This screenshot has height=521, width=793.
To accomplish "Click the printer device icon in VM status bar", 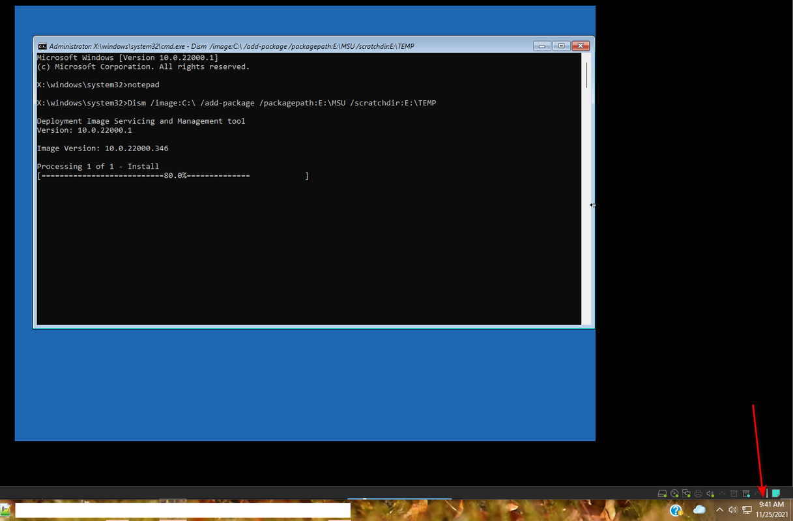I will (698, 494).
